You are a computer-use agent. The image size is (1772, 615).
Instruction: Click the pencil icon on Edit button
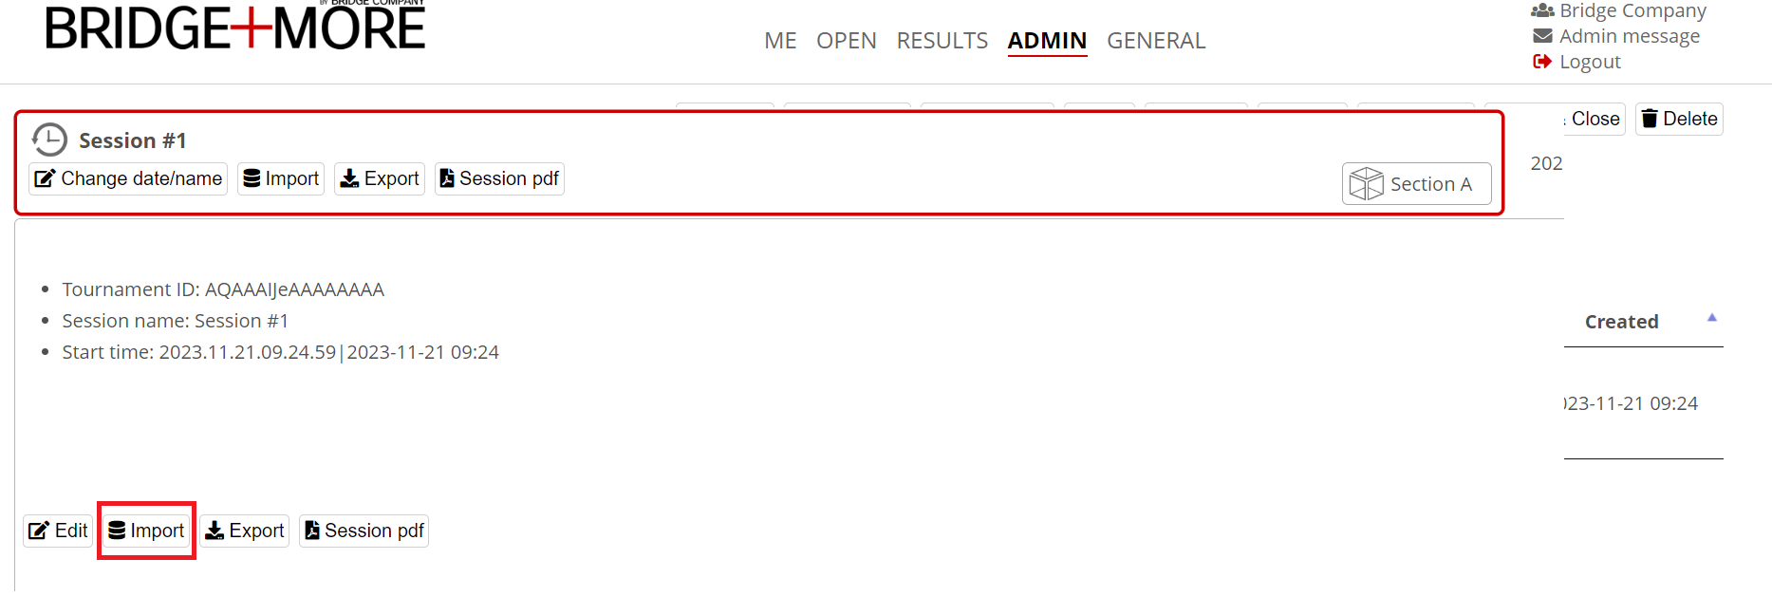point(39,531)
